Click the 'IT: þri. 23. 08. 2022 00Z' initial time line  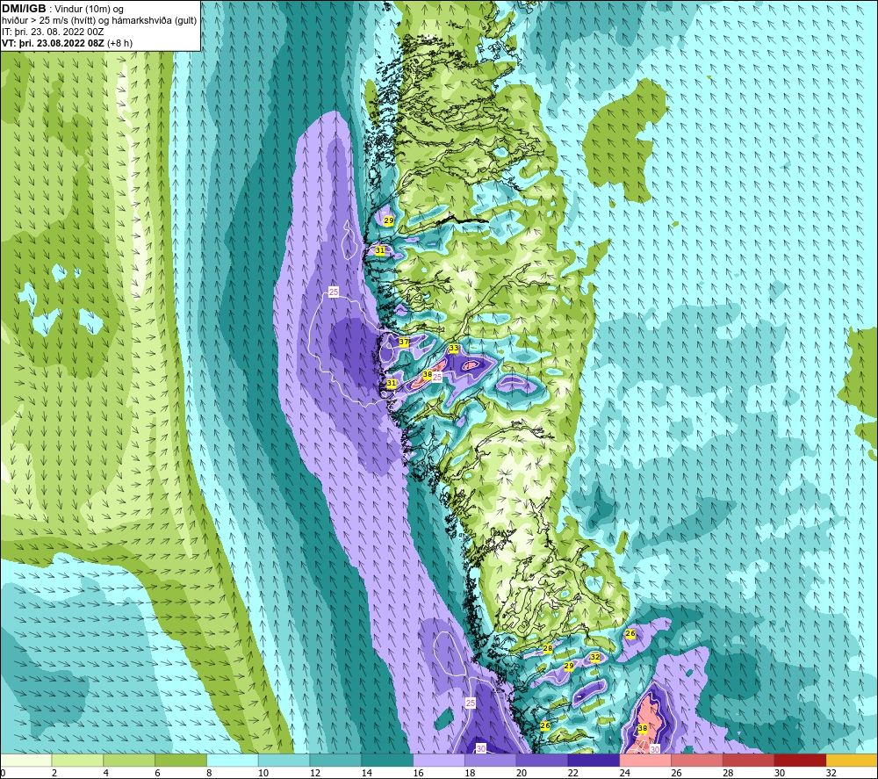pyautogui.click(x=53, y=32)
